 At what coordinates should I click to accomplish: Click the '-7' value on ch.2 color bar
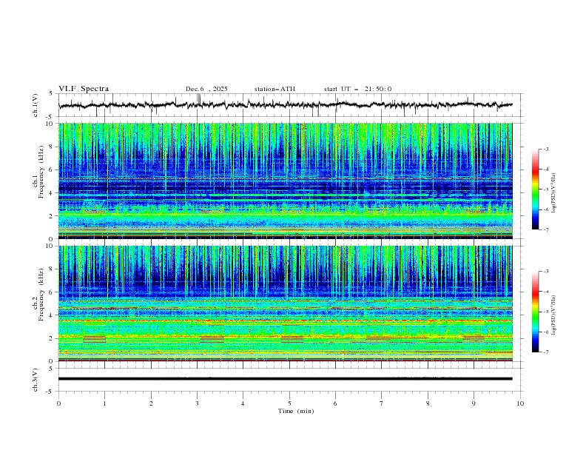(x=545, y=352)
